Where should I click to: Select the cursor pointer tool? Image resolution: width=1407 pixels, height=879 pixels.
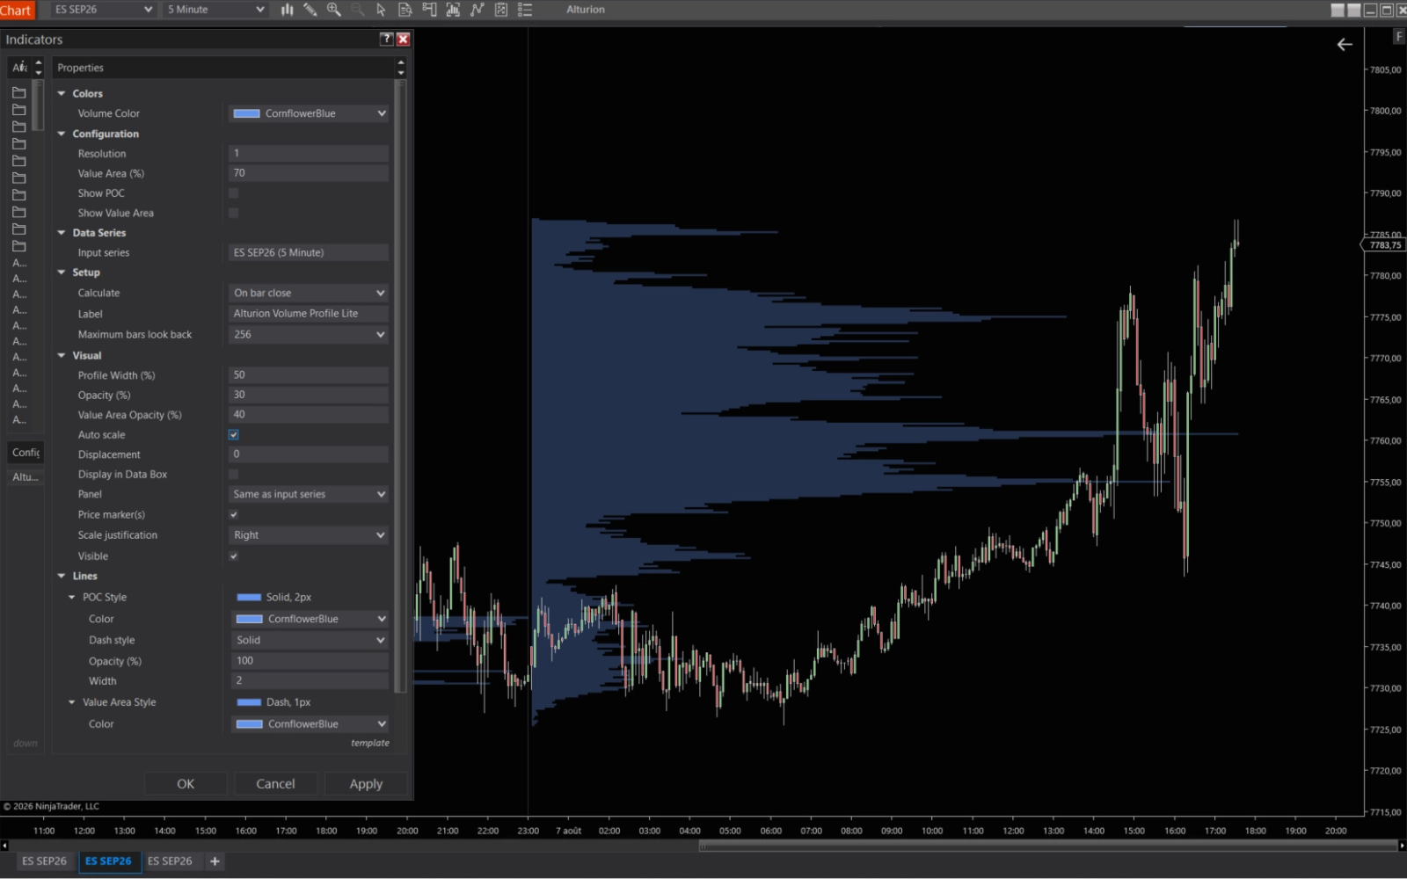(x=381, y=10)
